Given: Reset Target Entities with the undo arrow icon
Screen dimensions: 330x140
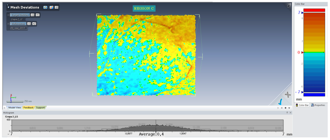Looking at the screenshot, I should [38, 15].
